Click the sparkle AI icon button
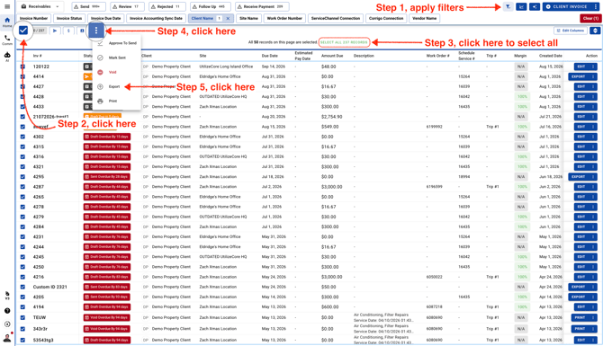Viewport: 603px width, 346px height. (x=535, y=6)
